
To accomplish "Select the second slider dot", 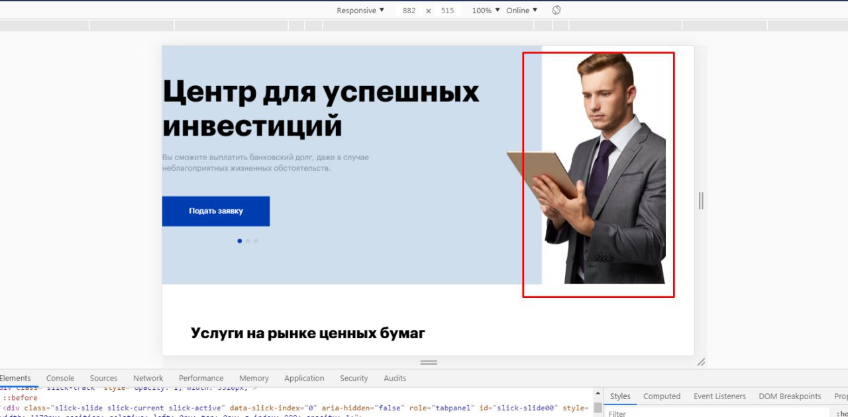I will [x=248, y=241].
